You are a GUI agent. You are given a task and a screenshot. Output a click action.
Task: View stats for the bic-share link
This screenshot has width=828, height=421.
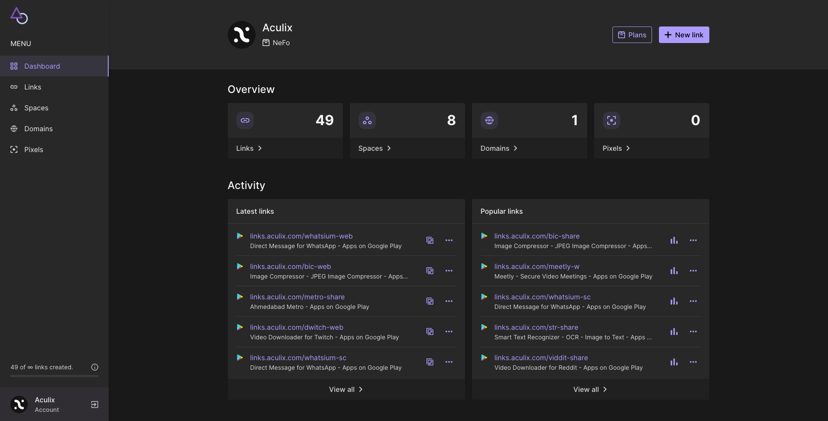674,240
